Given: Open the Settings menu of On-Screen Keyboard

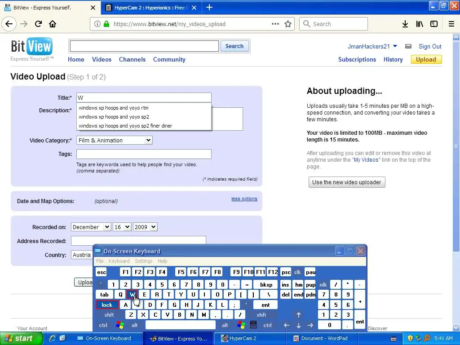Looking at the screenshot, I should coord(143,261).
